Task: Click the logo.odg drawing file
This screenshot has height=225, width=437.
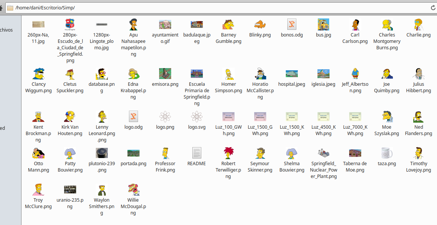Action: tap(133, 117)
